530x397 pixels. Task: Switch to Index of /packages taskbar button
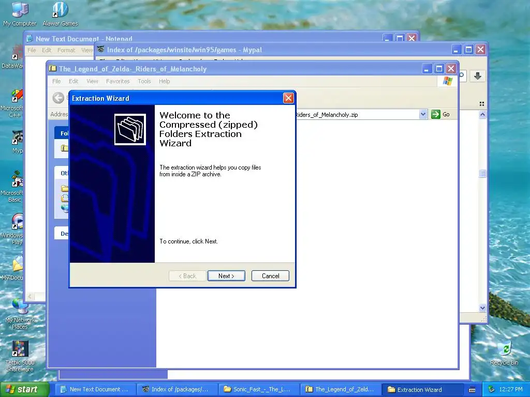click(177, 389)
